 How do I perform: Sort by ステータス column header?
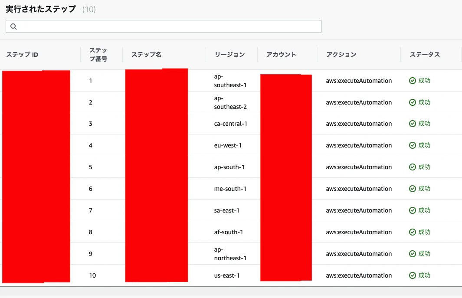pyautogui.click(x=425, y=55)
